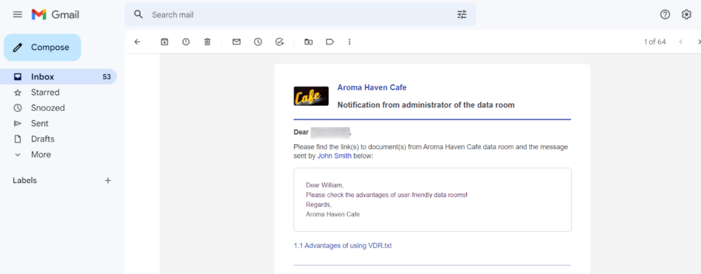Image resolution: width=701 pixels, height=274 pixels.
Task: Open the Move to folder icon
Action: 308,42
